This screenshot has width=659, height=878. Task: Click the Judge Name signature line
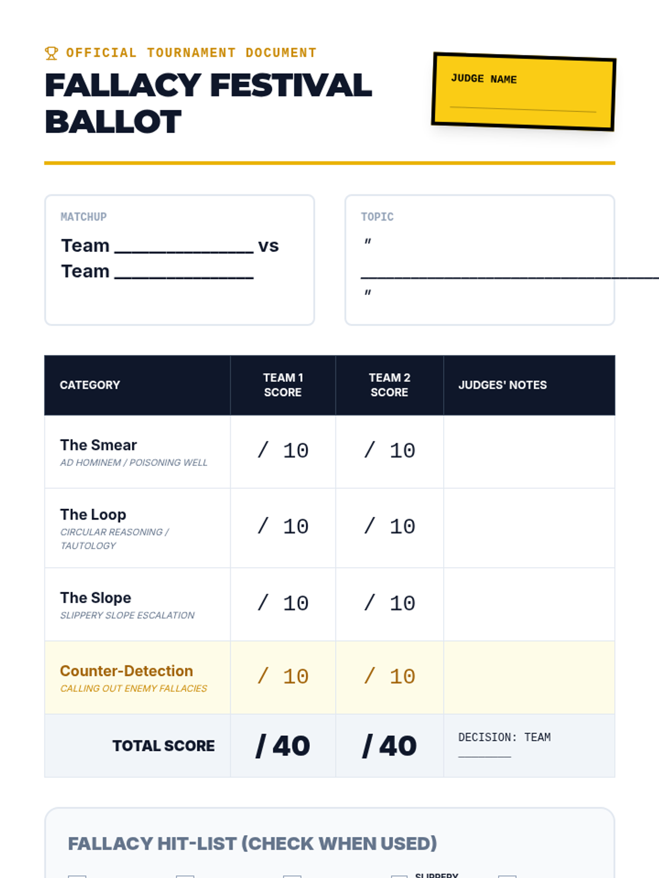(522, 109)
